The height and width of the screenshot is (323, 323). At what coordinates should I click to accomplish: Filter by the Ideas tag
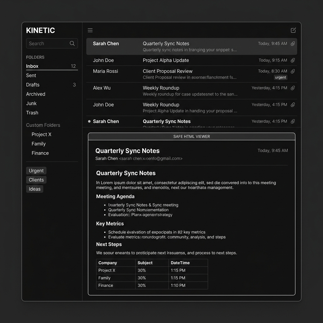[35, 189]
